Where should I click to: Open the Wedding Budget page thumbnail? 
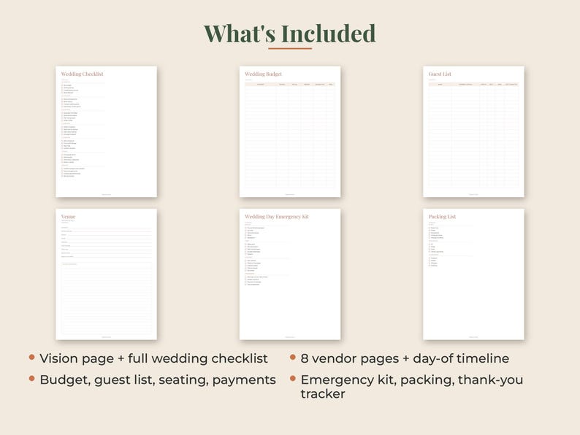pyautogui.click(x=290, y=131)
